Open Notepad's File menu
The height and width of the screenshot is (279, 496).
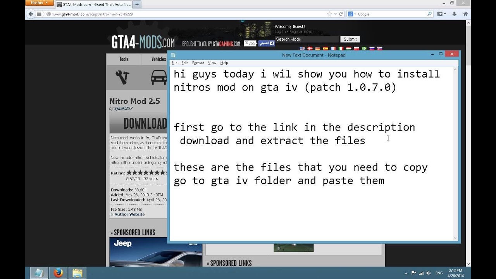[174, 63]
